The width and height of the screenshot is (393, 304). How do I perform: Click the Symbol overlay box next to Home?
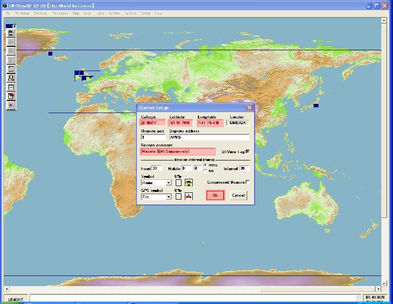[179, 183]
